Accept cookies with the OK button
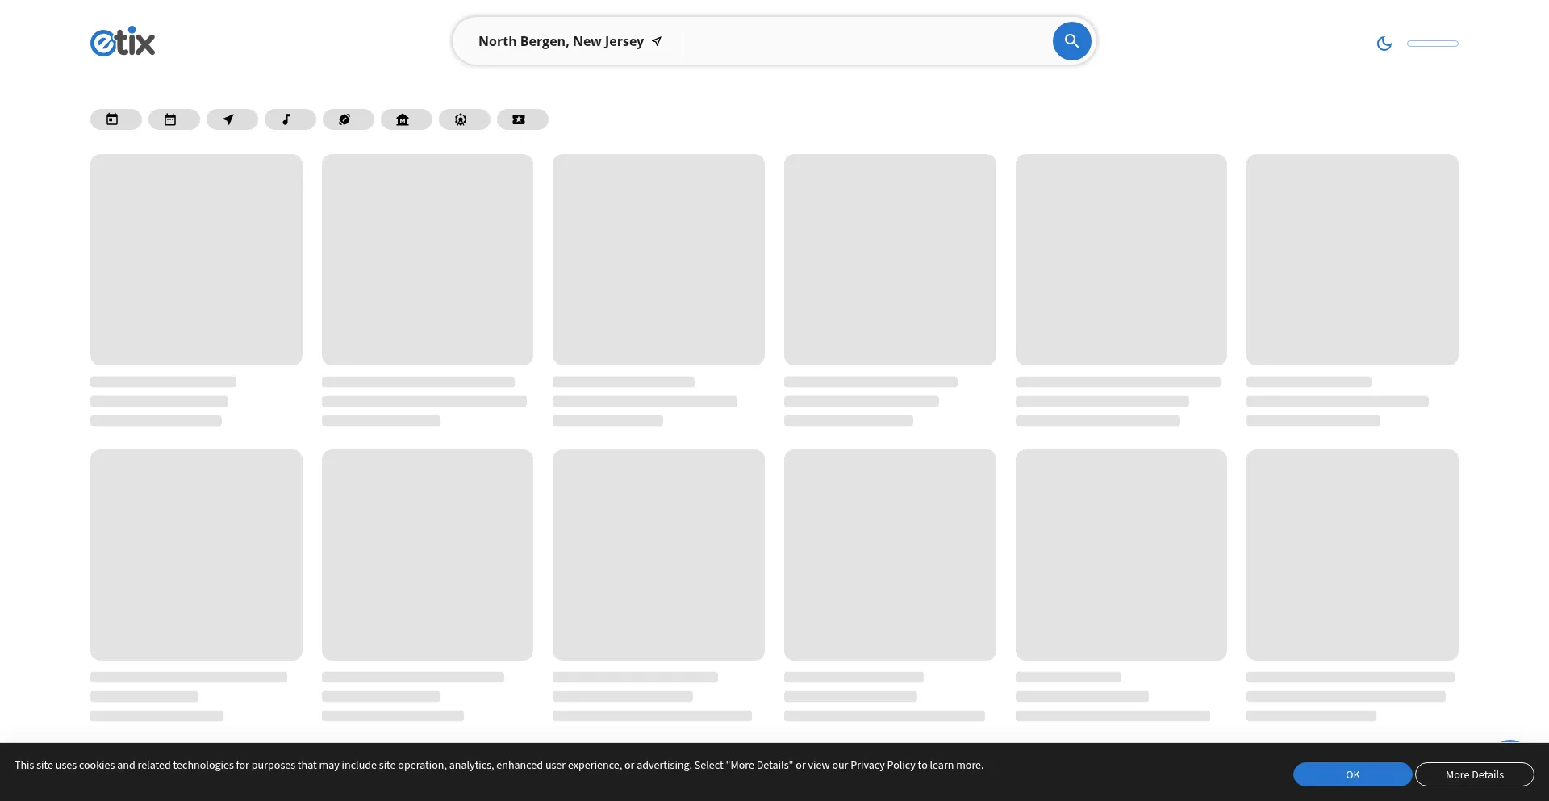 pyautogui.click(x=1352, y=774)
